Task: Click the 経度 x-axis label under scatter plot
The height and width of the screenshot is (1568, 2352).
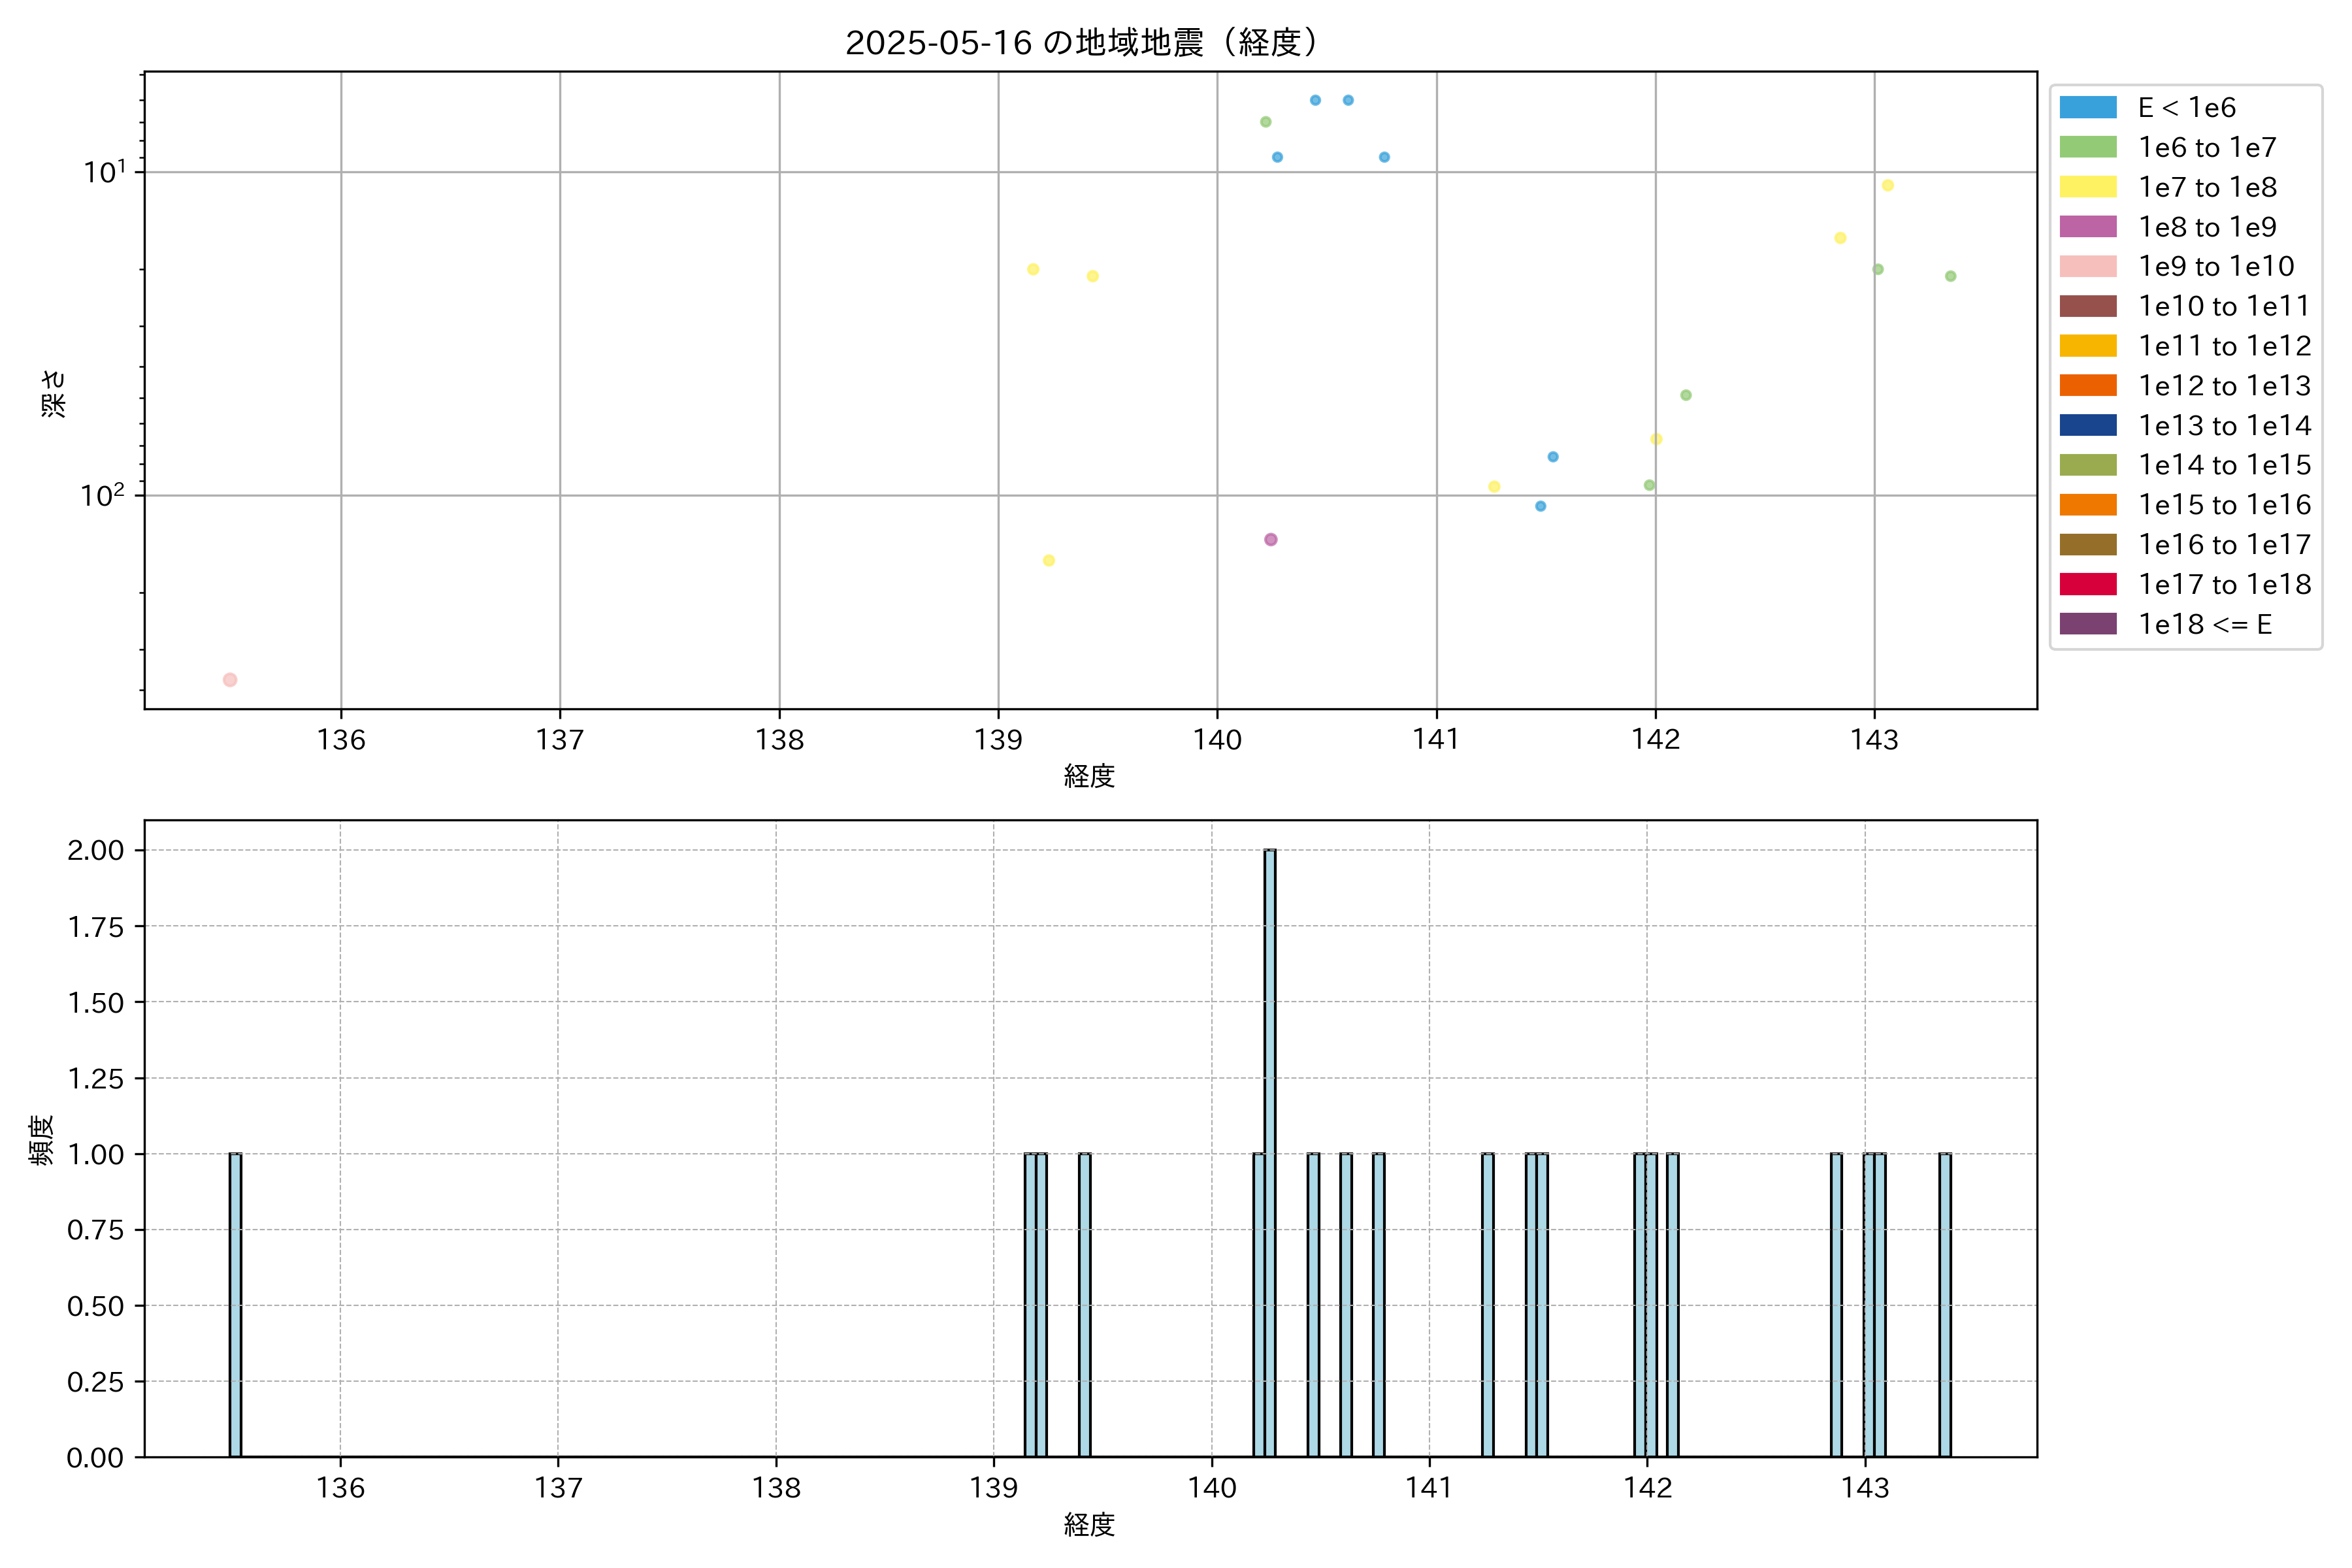Action: pyautogui.click(x=1089, y=776)
